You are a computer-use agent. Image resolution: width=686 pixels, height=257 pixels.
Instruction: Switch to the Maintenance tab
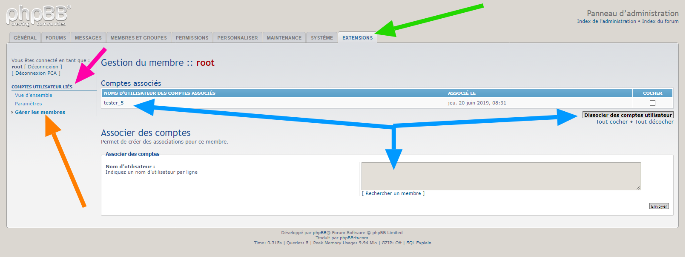284,38
